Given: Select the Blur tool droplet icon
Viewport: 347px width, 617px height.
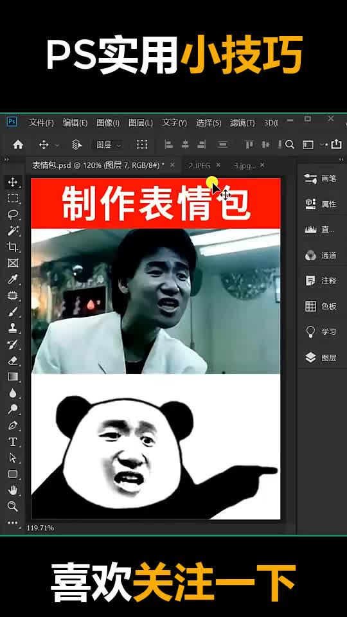Looking at the screenshot, I should 13,393.
